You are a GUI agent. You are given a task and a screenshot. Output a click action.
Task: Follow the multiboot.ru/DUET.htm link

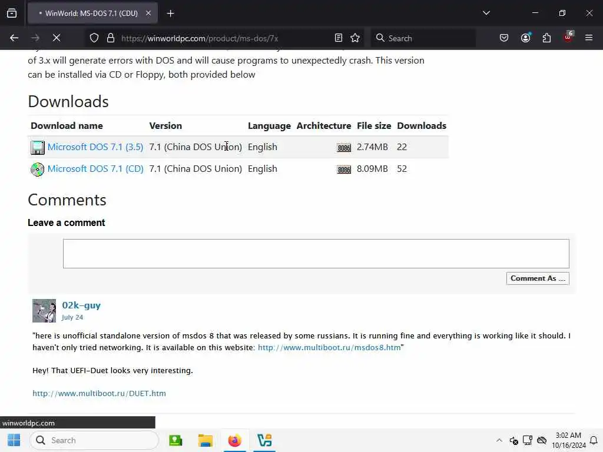pos(99,393)
